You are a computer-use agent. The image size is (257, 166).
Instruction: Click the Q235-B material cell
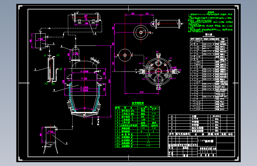(x=154, y=126)
